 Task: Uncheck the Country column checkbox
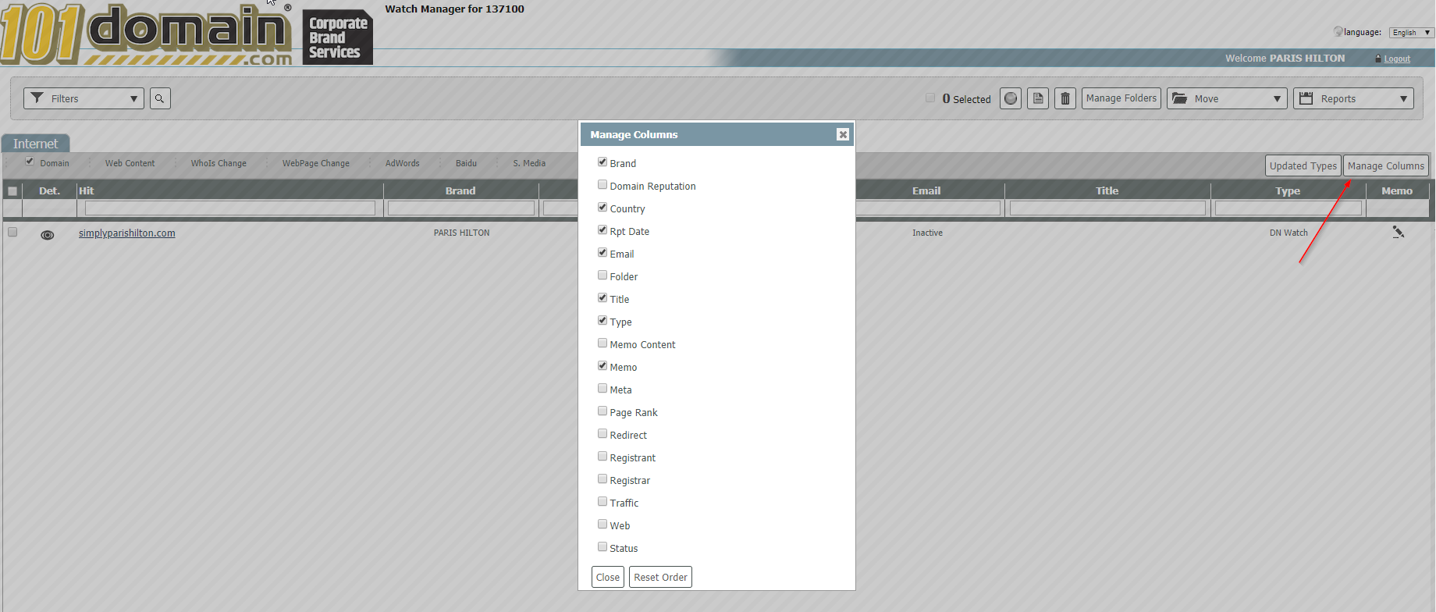pyautogui.click(x=602, y=208)
